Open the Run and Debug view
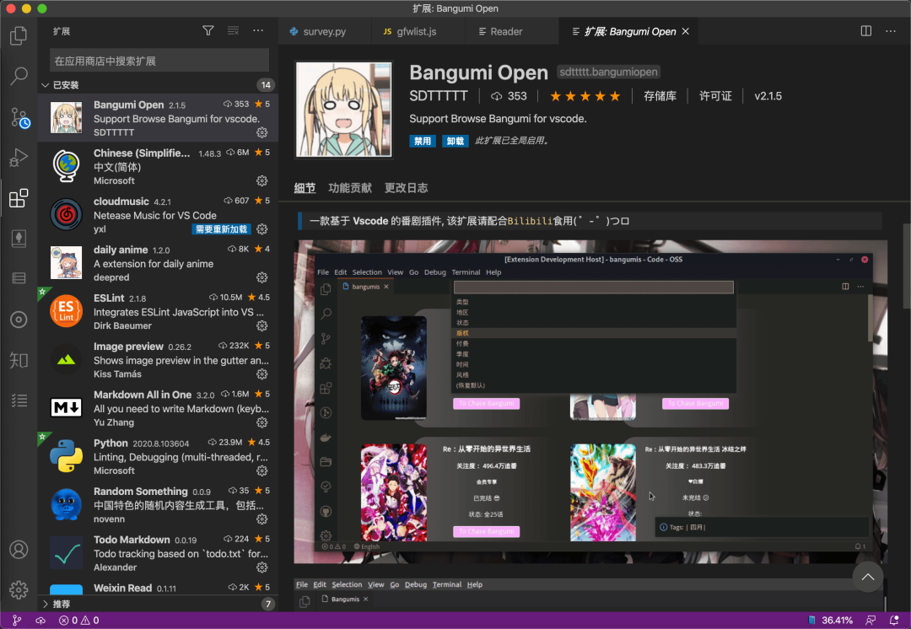Viewport: 911px width, 629px height. (19, 158)
